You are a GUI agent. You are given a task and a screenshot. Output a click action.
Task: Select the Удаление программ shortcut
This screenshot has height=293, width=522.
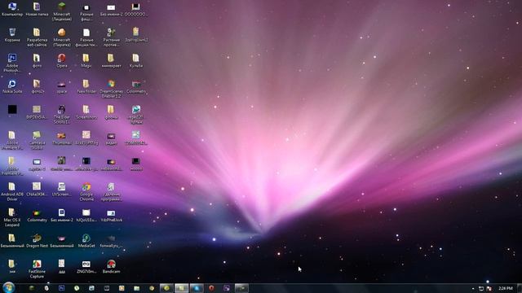(111, 192)
